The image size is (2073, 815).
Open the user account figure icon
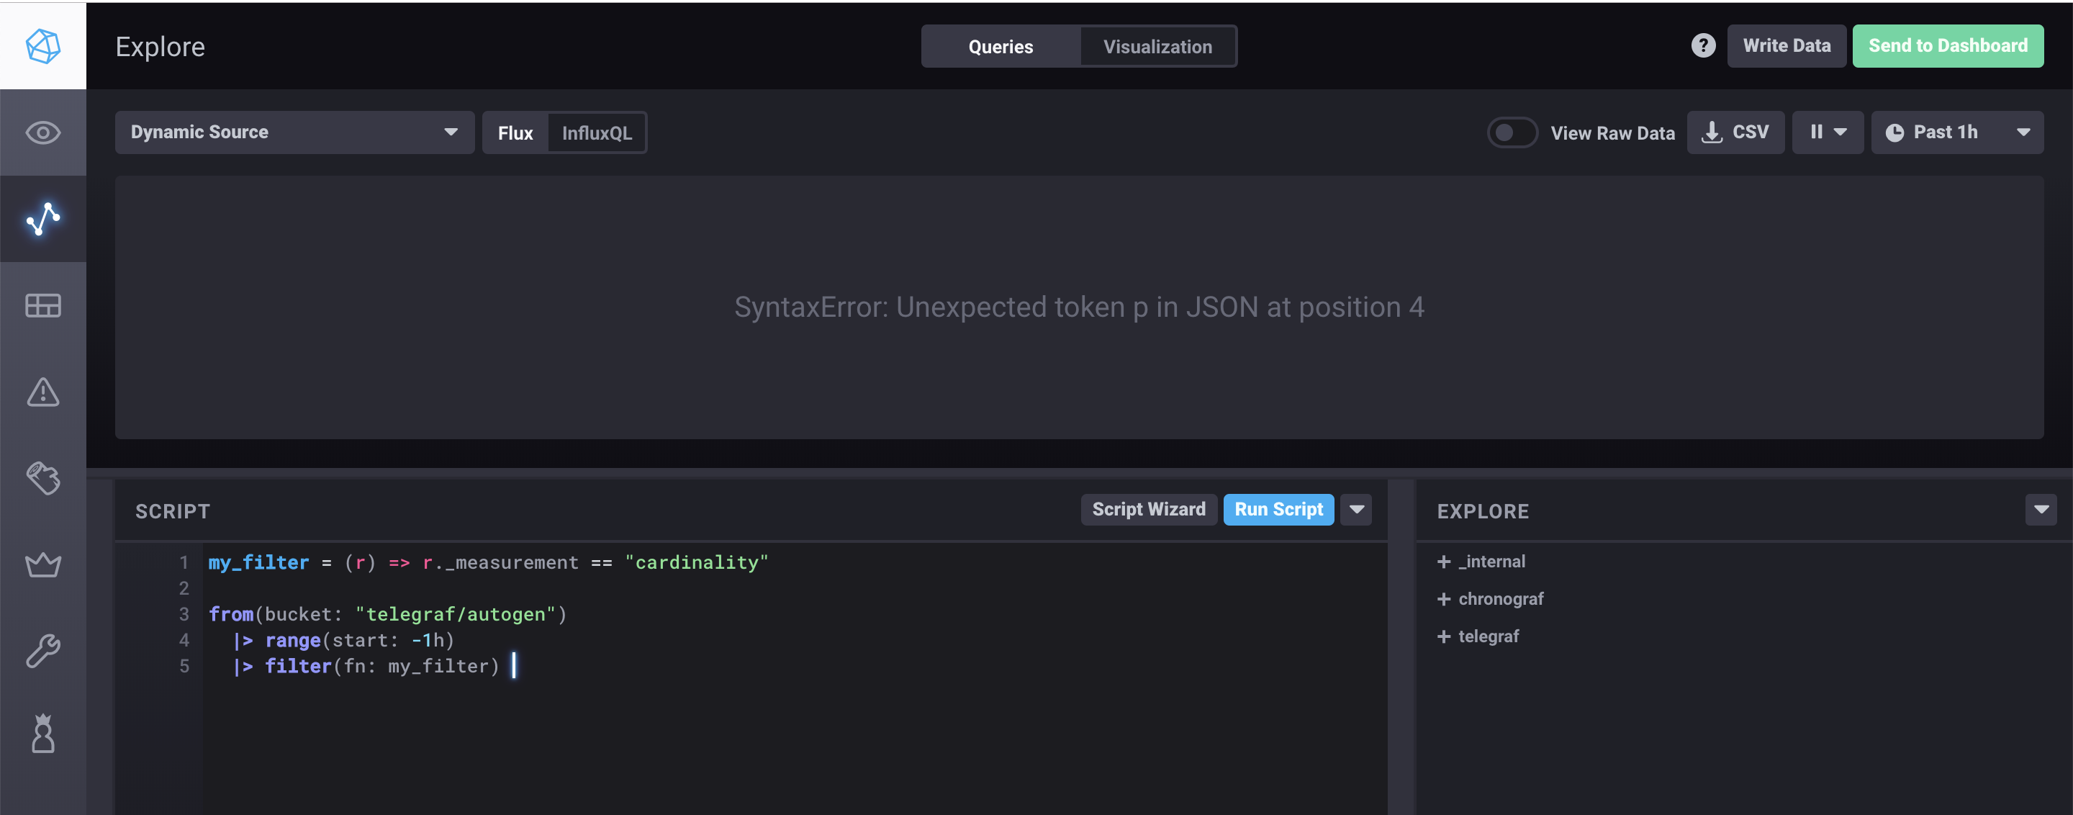point(42,734)
